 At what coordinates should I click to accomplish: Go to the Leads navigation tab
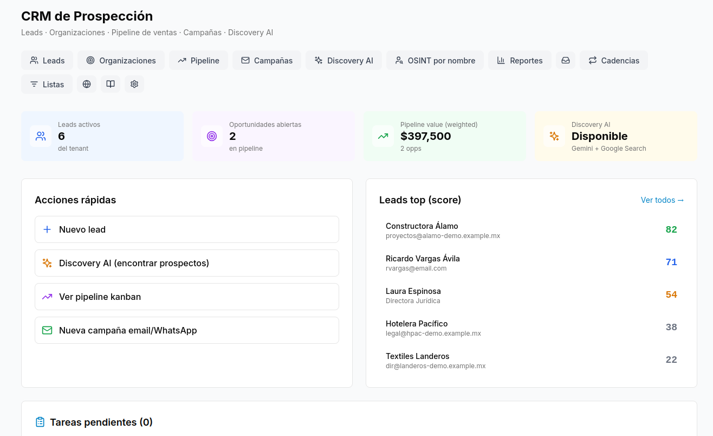47,60
